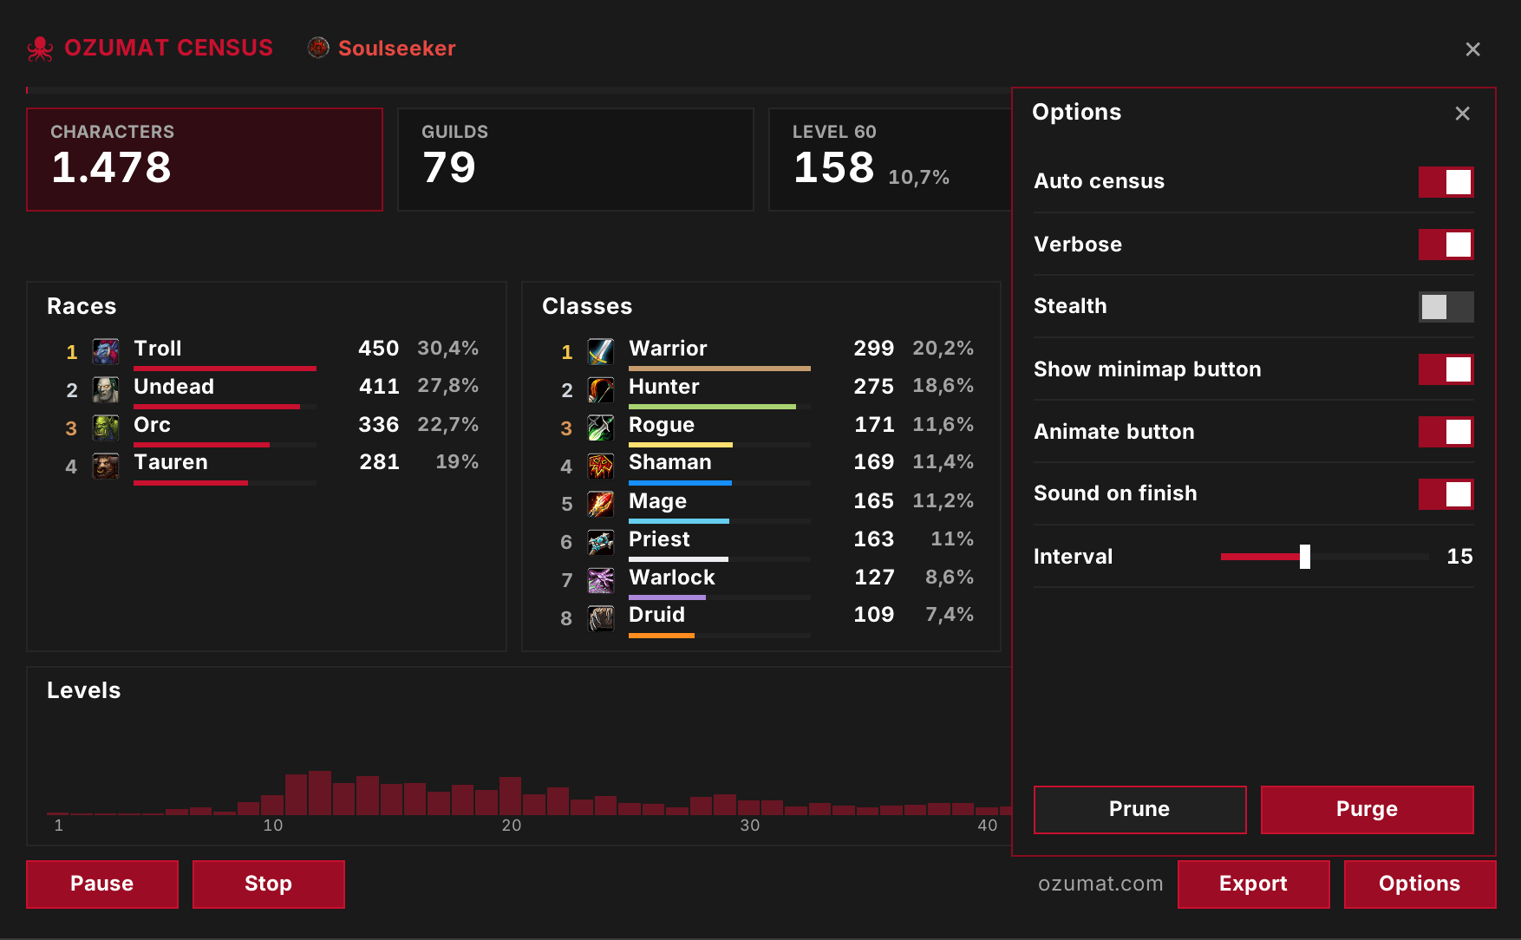Close the Options panel

click(x=1462, y=114)
